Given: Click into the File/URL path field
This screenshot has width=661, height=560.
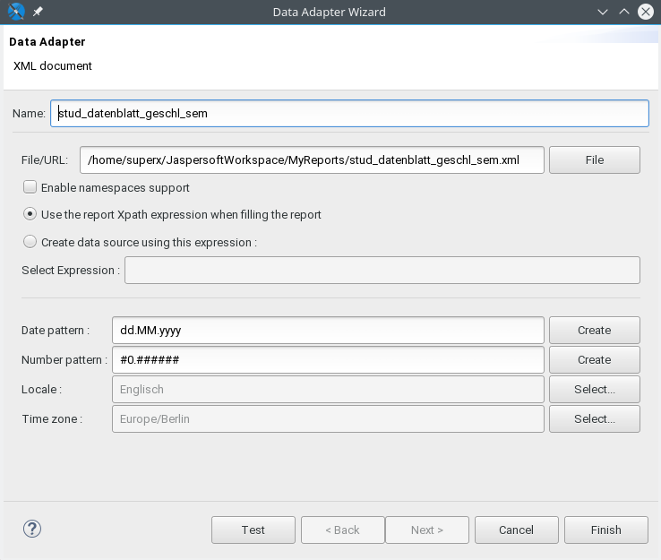Looking at the screenshot, I should (312, 159).
